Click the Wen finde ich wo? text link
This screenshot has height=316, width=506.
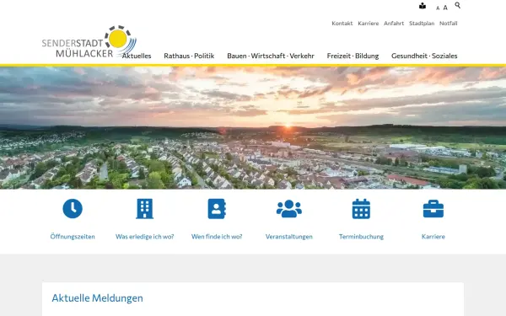(x=217, y=236)
